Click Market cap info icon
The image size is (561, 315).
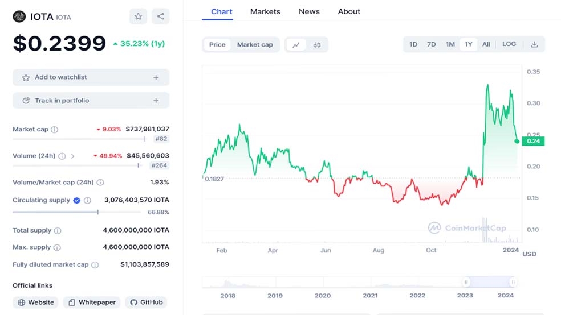coord(55,130)
